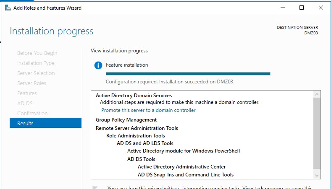Click the AD DS and AD LDS Tools entry
Viewport: 331px width, 189px height.
pyautogui.click(x=145, y=143)
